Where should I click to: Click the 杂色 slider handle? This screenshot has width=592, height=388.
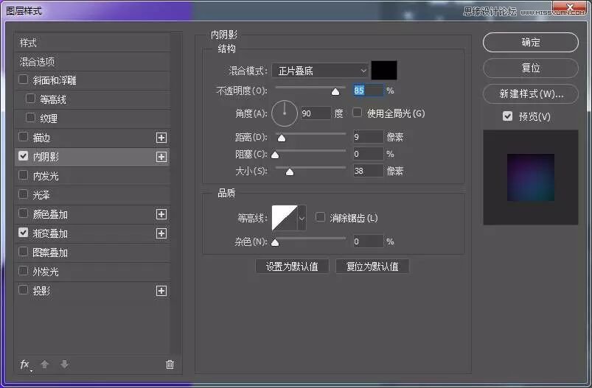[275, 242]
